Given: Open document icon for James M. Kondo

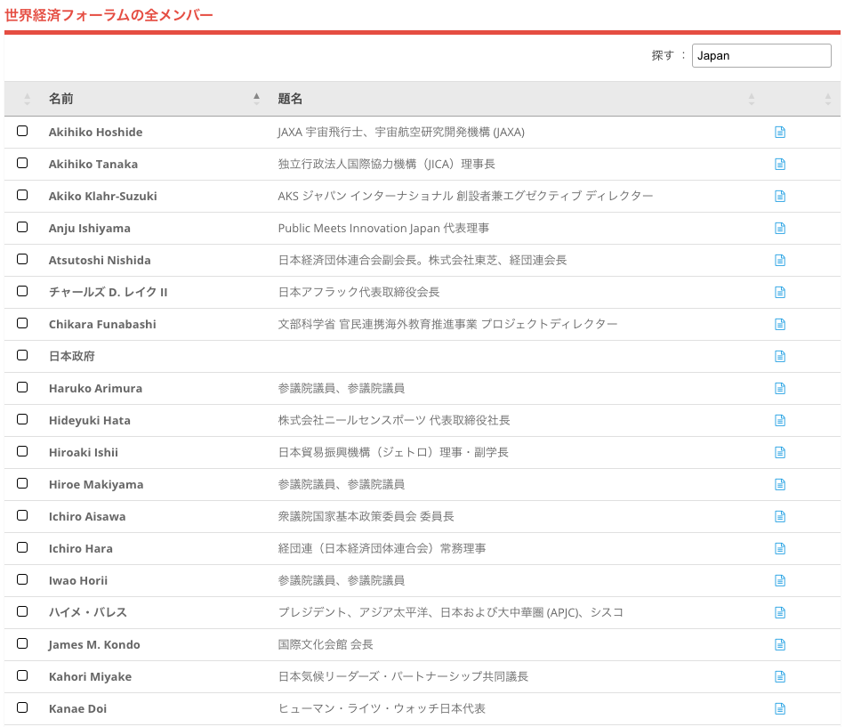Looking at the screenshot, I should [x=780, y=644].
